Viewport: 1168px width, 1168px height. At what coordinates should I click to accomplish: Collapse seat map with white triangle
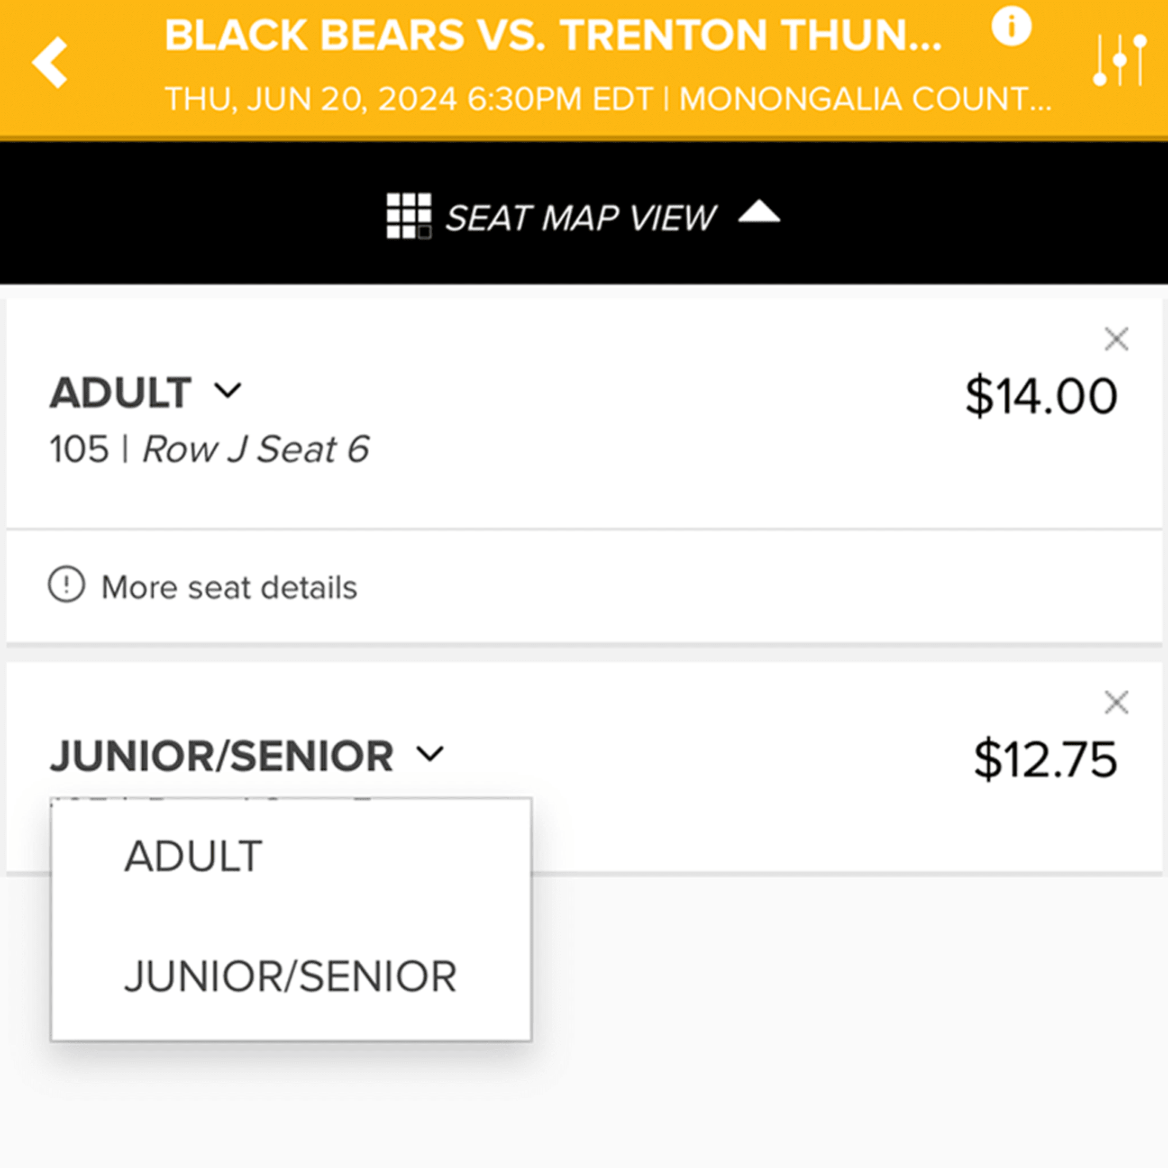click(x=759, y=213)
